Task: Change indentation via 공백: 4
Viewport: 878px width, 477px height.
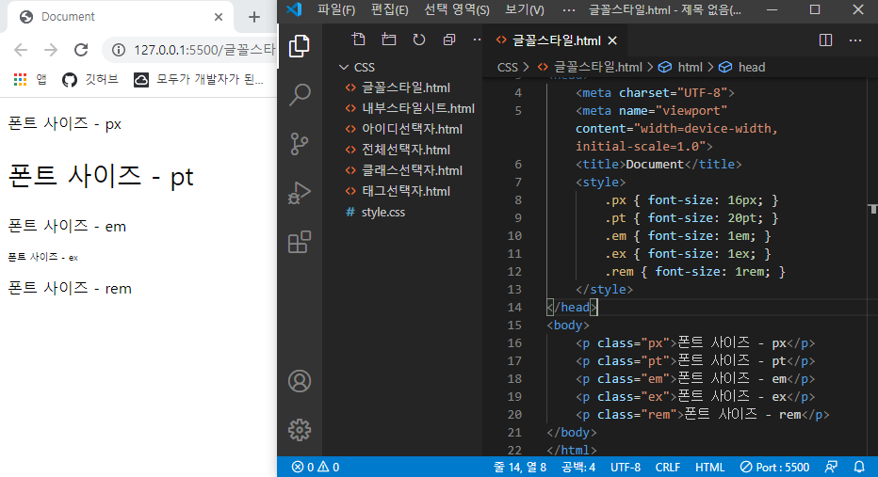Action: click(x=578, y=467)
